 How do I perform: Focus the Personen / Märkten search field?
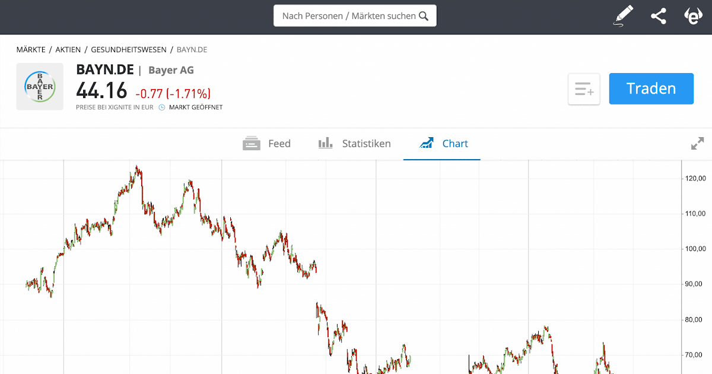349,16
